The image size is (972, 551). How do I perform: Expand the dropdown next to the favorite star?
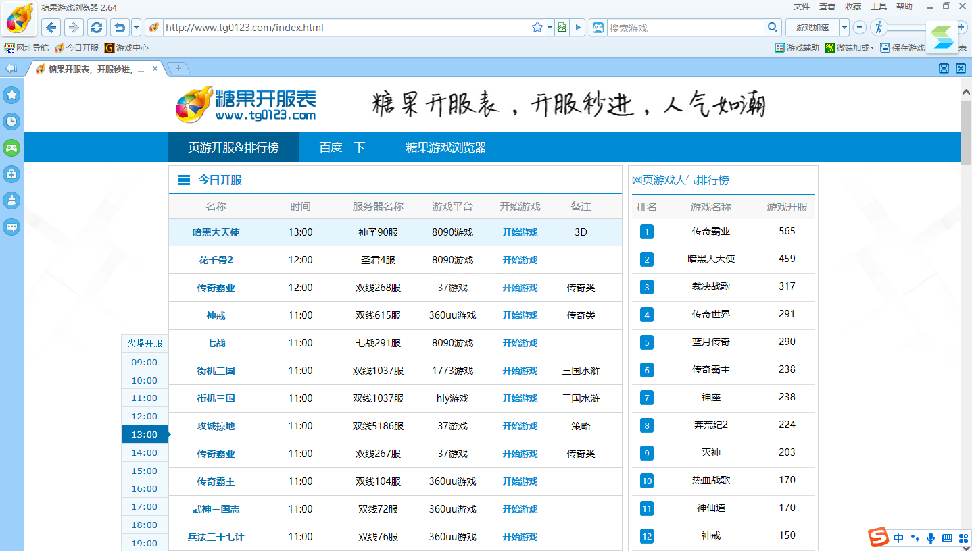coord(550,28)
